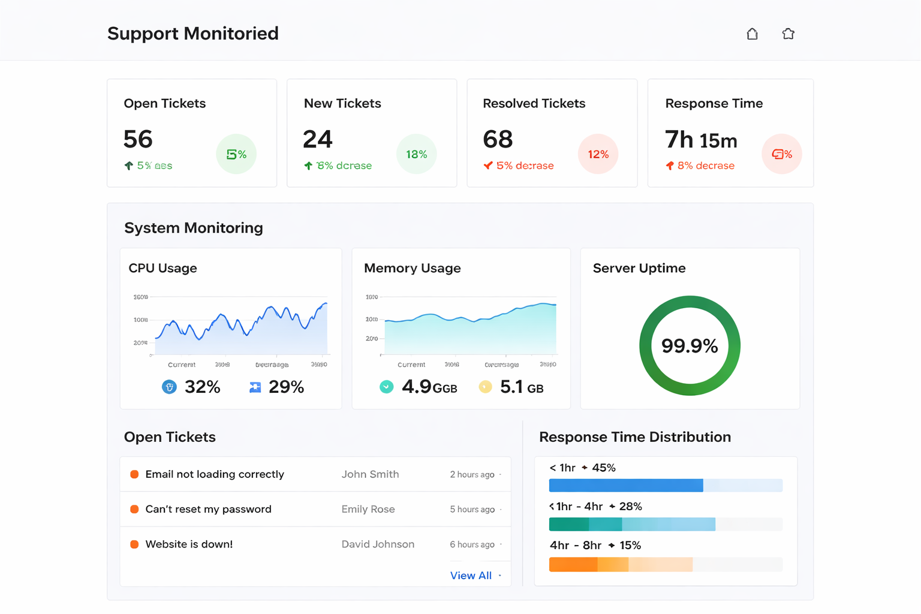Click the orange dot beside Email not loading
Screen dimensions: 921x614
click(134, 474)
